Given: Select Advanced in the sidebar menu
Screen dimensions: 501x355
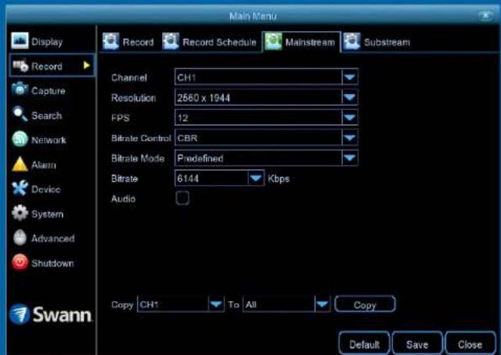Looking at the screenshot, I should point(53,238).
